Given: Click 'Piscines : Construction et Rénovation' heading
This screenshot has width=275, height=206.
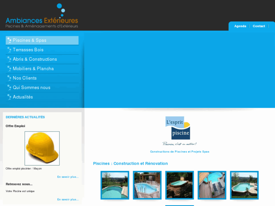Looking at the screenshot, I should 130,164.
